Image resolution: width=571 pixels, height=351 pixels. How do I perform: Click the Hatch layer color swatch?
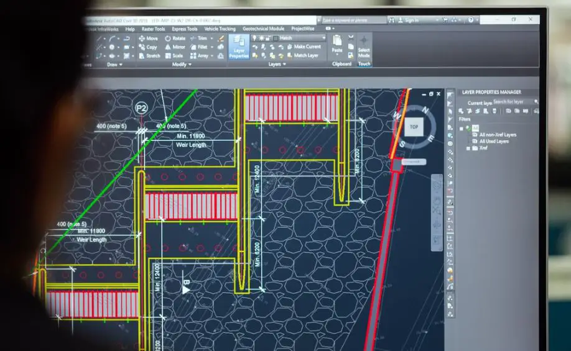[276, 38]
